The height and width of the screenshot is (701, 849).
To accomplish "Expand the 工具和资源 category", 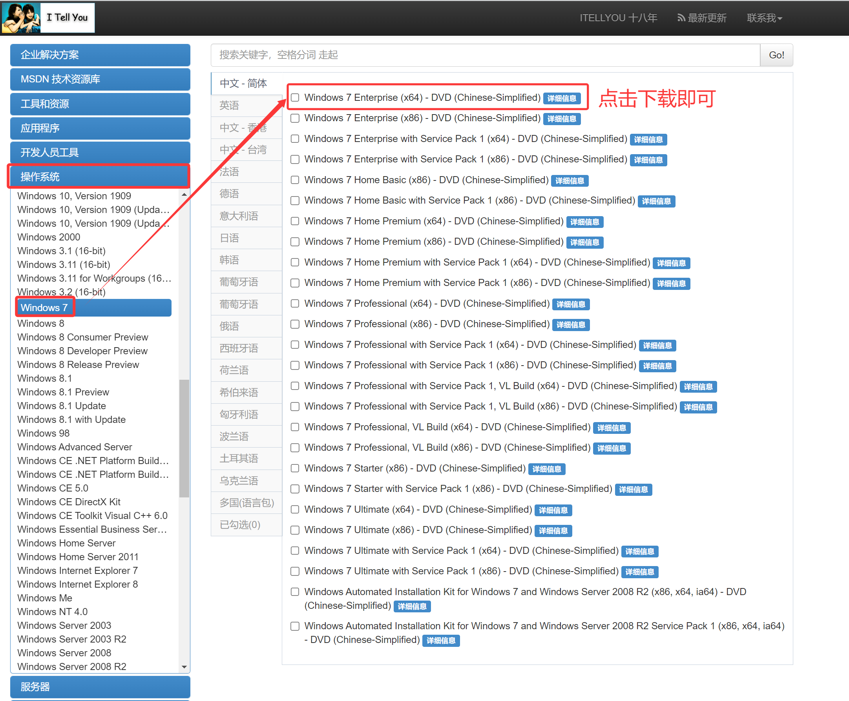I will (100, 104).
